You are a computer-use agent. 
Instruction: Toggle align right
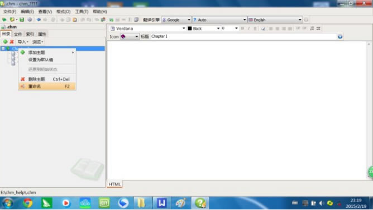coord(284,28)
